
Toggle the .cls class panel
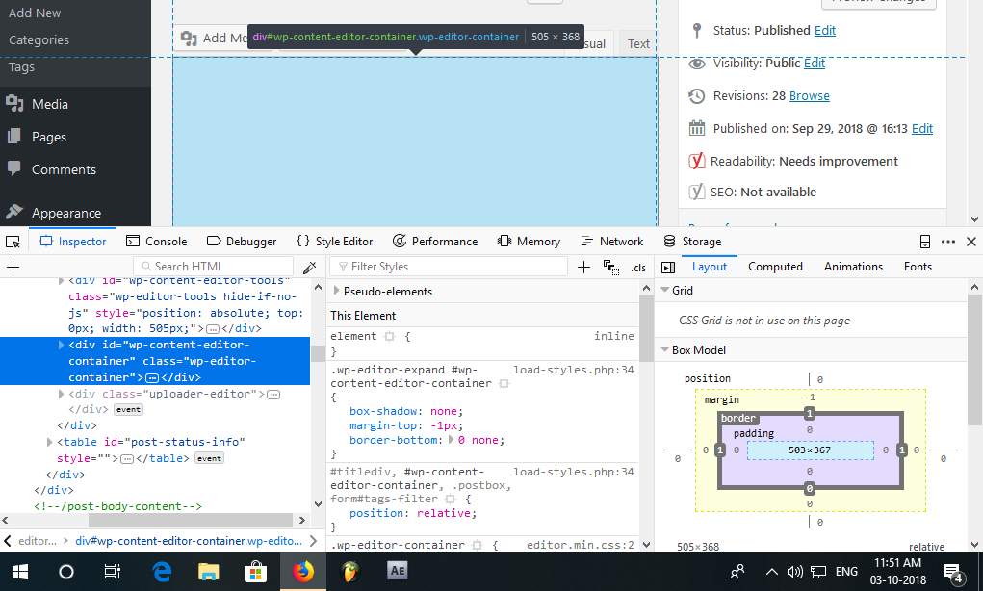coord(638,268)
